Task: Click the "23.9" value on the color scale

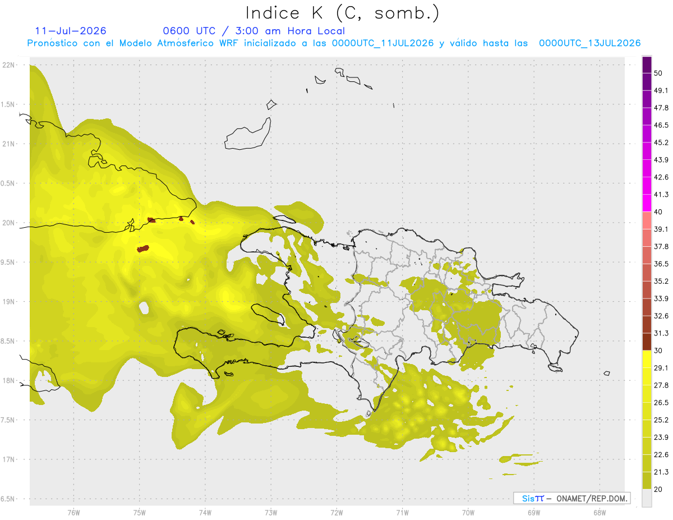Action: tap(661, 438)
